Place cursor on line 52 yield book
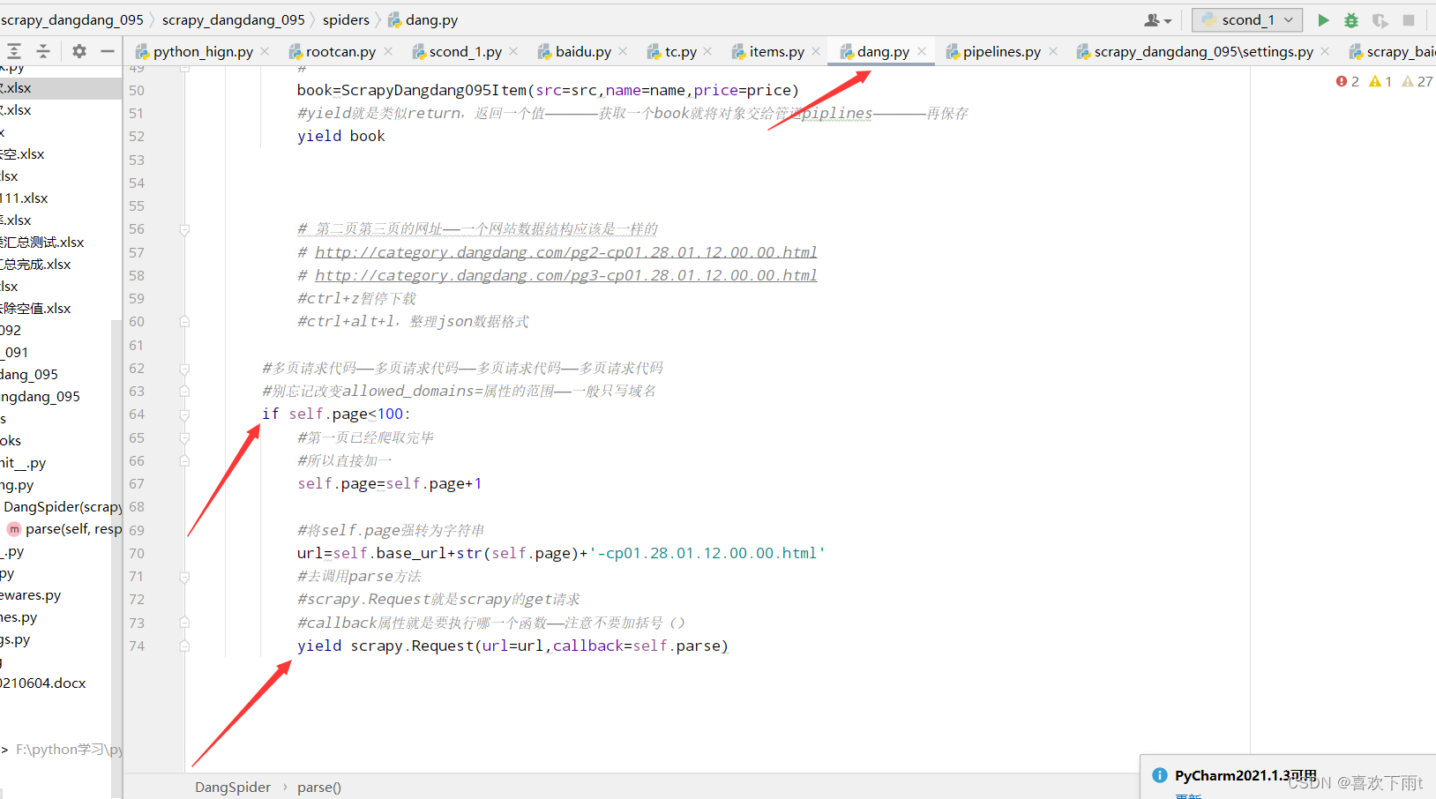This screenshot has height=799, width=1436. pyautogui.click(x=340, y=136)
